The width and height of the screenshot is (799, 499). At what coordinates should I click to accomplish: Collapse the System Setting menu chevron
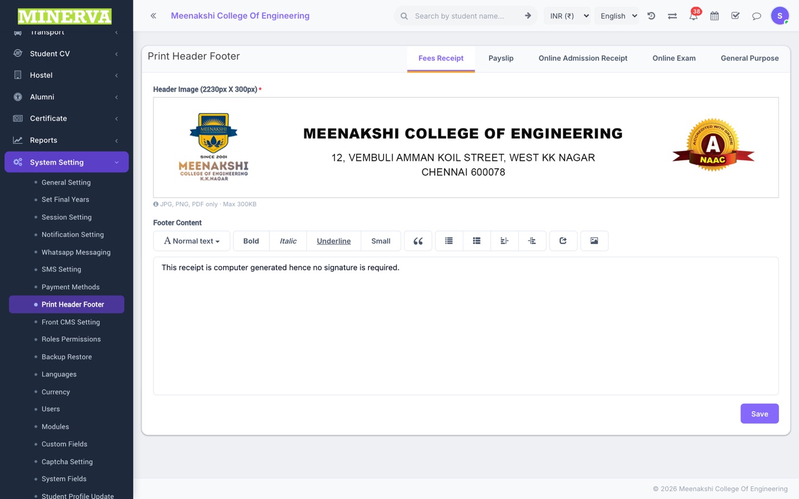click(116, 163)
